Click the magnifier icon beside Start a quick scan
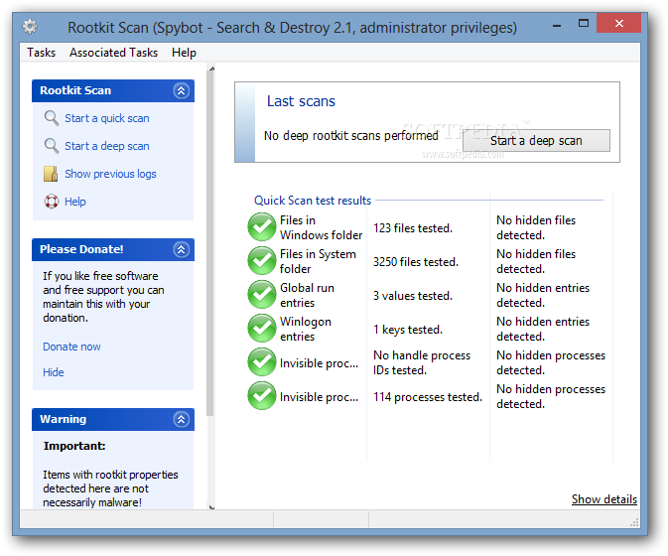Screen dimensions: 668x556 52,118
